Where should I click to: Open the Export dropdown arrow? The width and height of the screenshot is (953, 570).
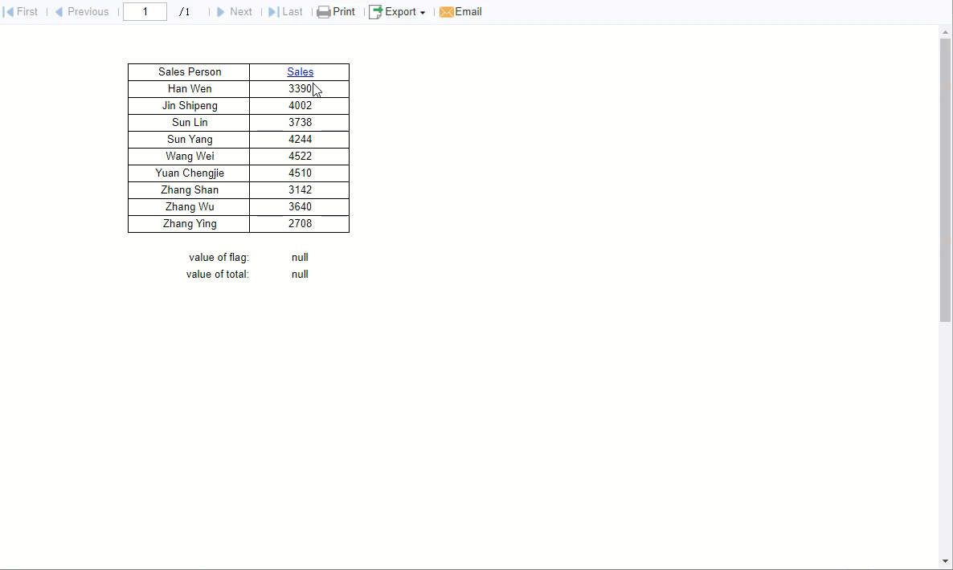[423, 13]
